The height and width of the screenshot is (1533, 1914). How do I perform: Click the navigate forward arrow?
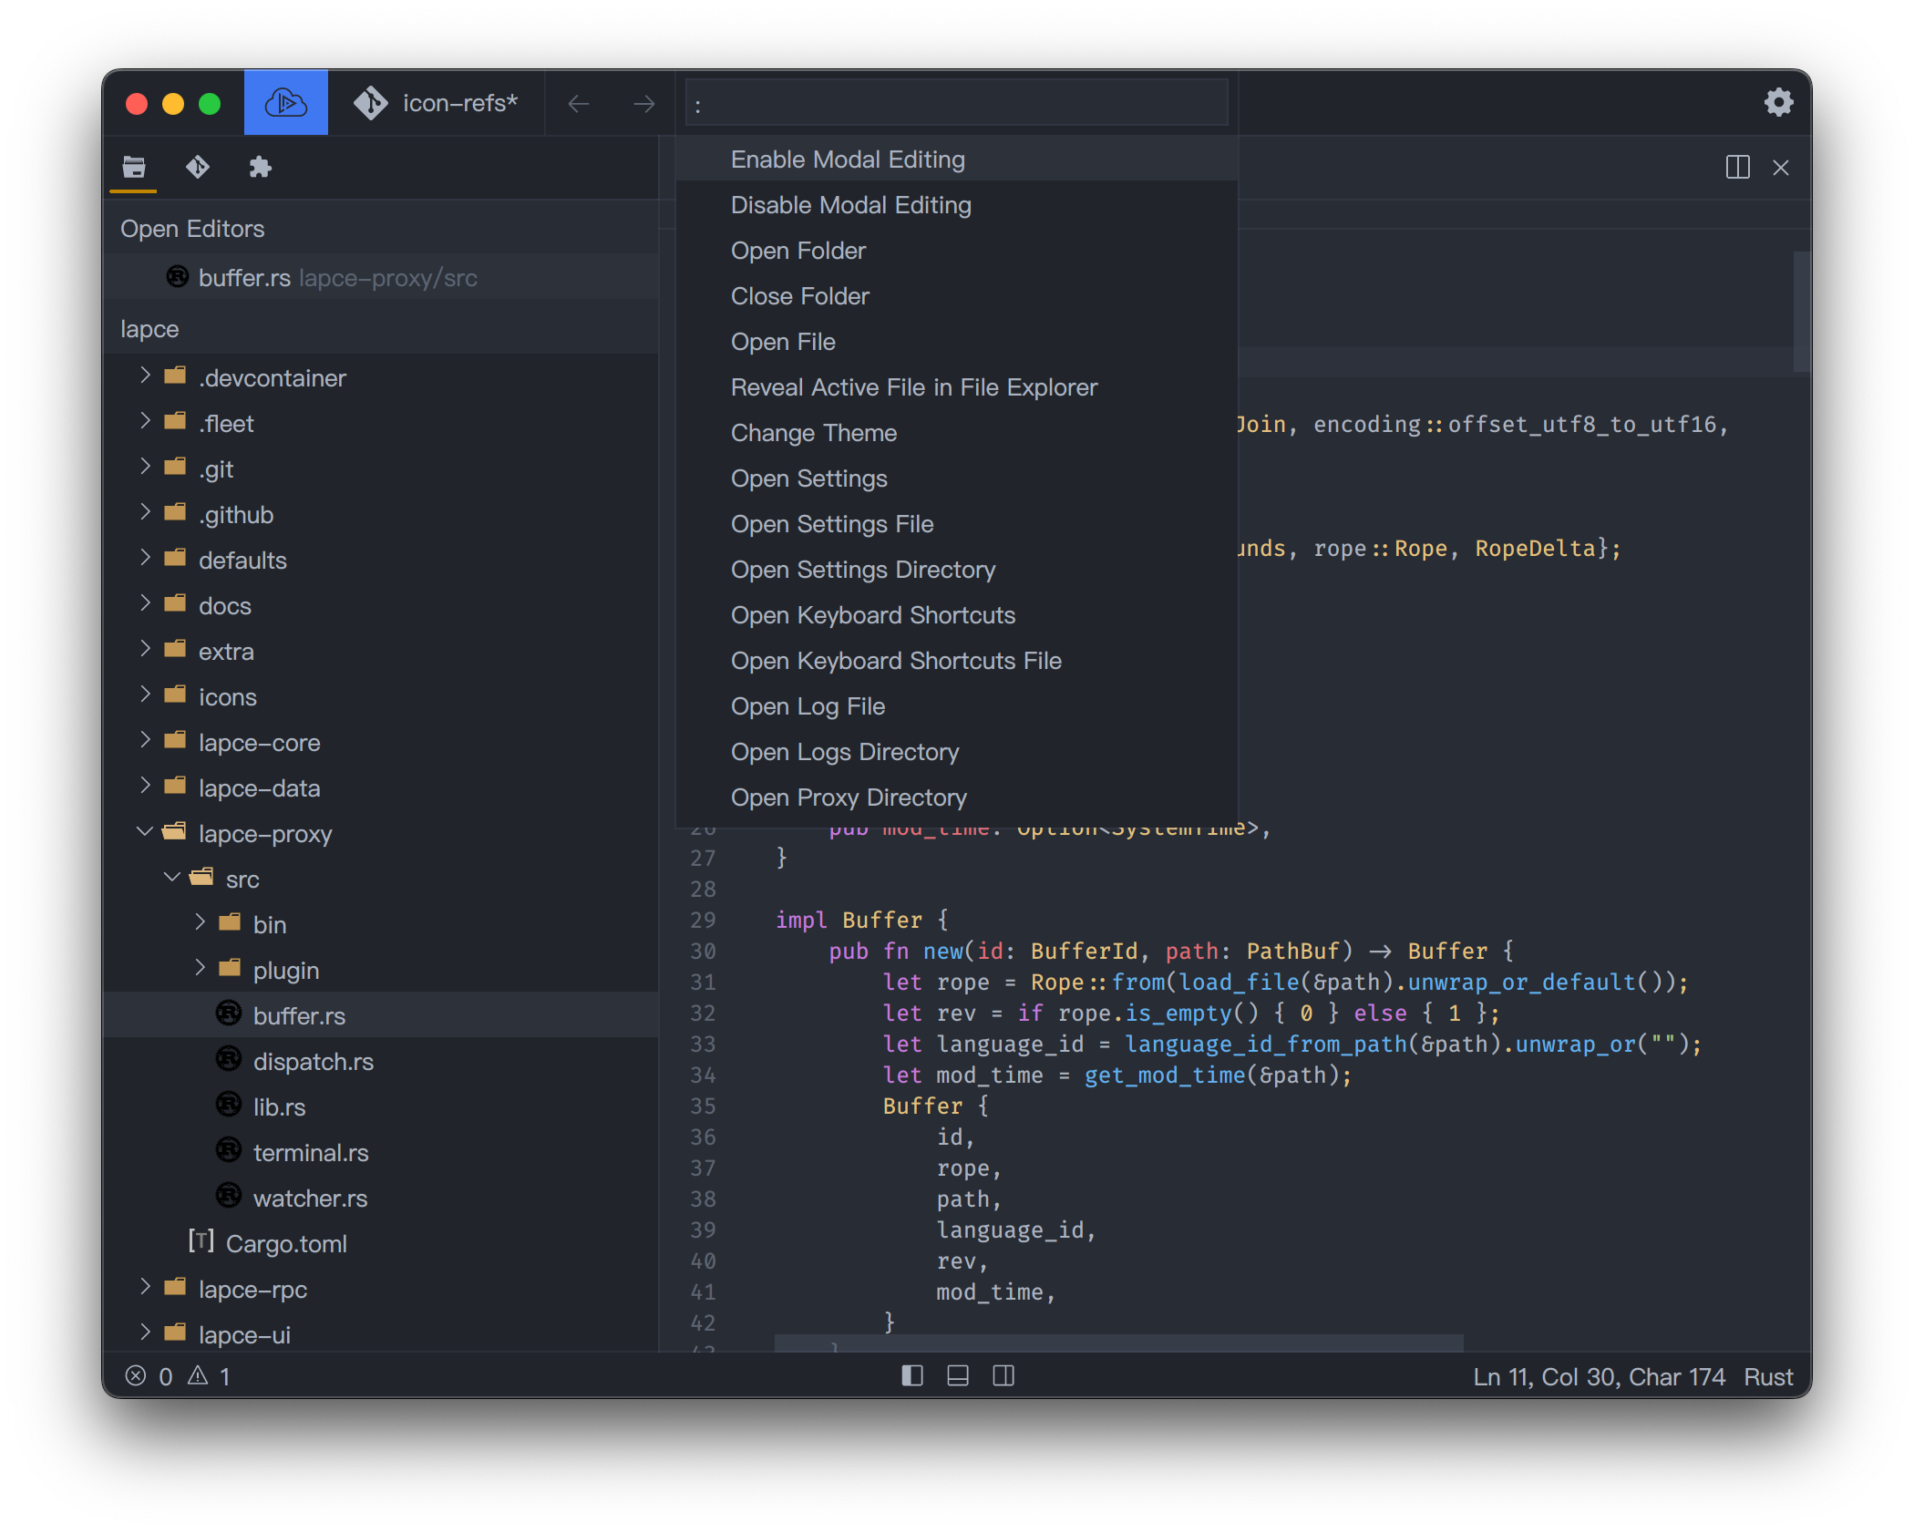643,104
